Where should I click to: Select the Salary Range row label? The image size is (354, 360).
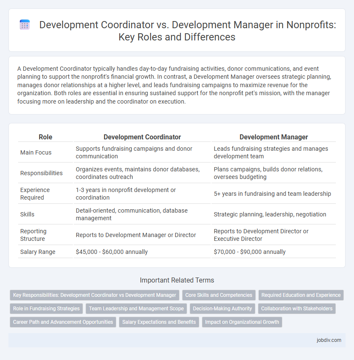tap(38, 252)
